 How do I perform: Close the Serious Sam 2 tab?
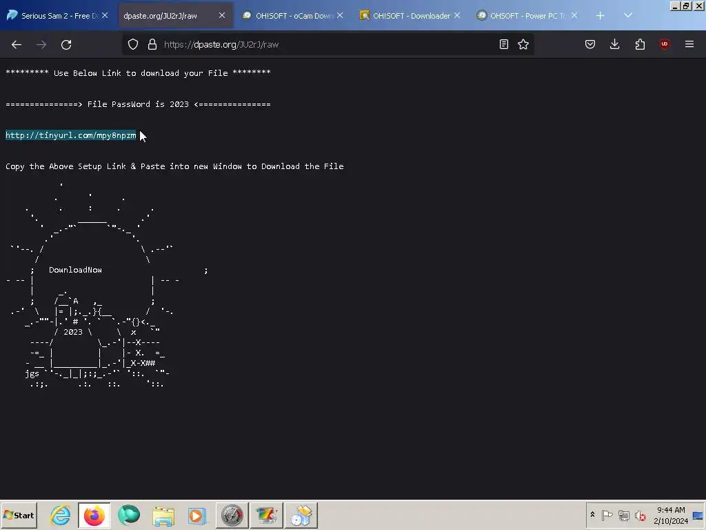pos(105,15)
